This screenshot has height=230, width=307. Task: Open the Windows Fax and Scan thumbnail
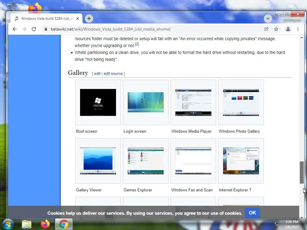pyautogui.click(x=193, y=161)
